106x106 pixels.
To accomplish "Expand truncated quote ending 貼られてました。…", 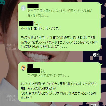I will pos(38,15).
